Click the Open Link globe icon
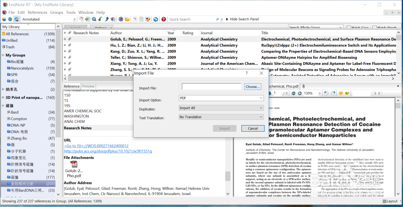Screen dimensions: 403x207 [121, 19]
